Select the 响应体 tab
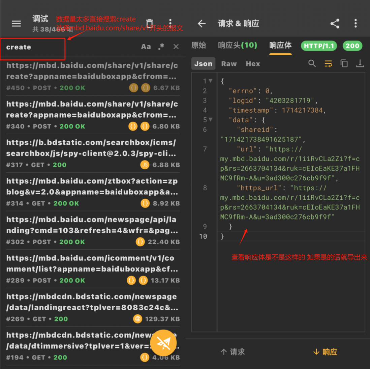Image resolution: width=370 pixels, height=369 pixels. 280,45
